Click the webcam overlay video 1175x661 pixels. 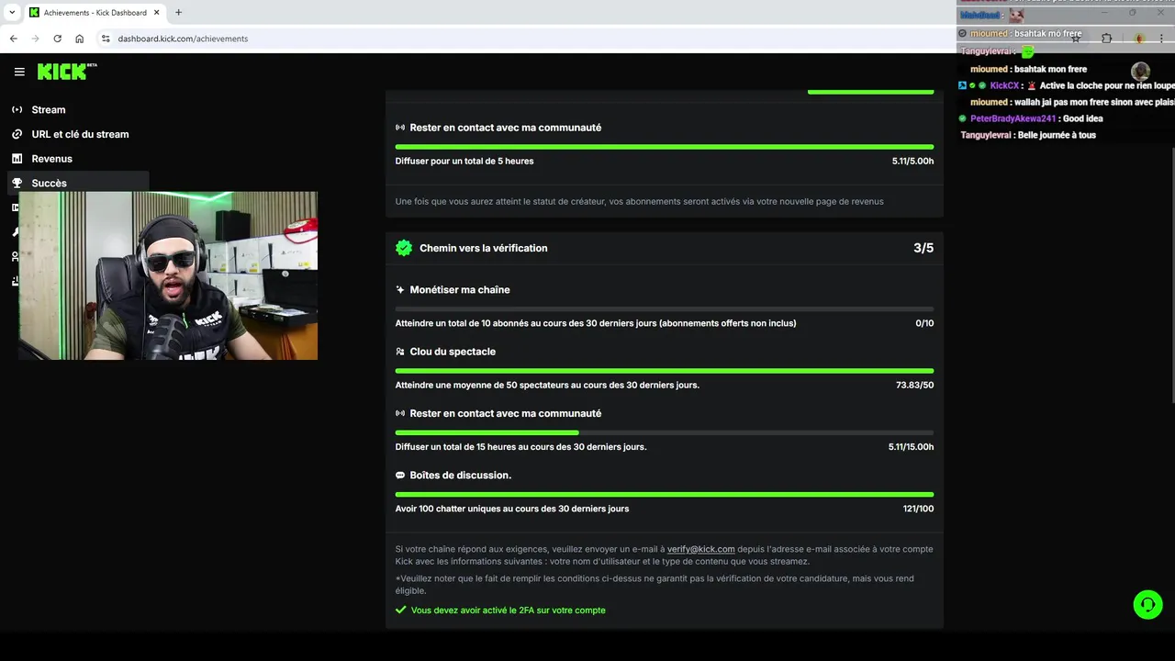tap(168, 275)
